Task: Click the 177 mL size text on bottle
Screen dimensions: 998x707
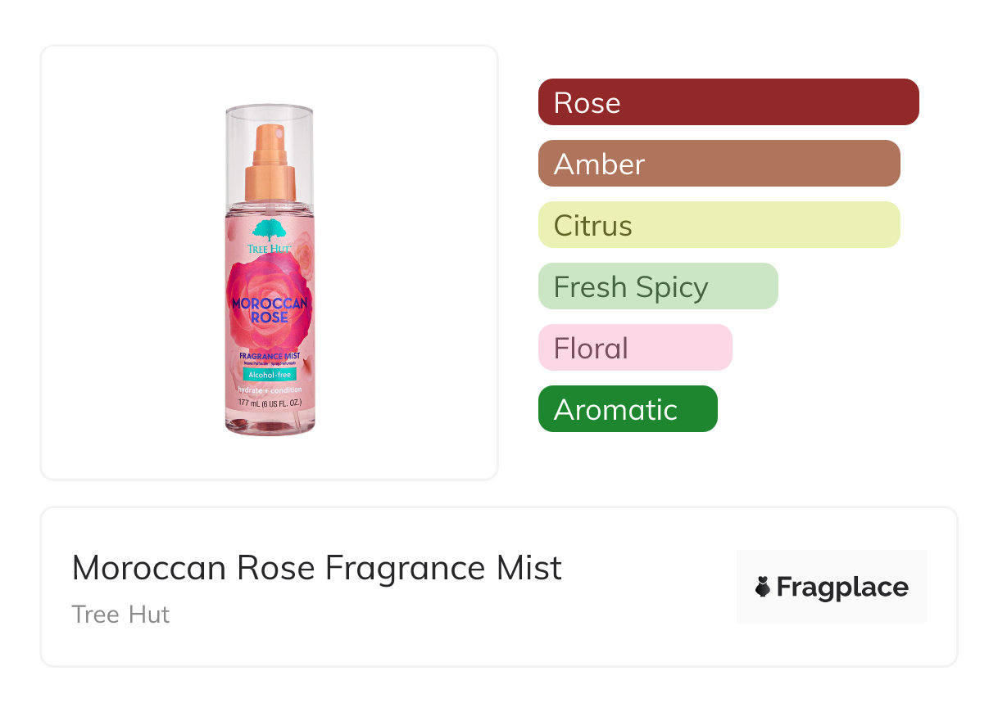Action: (269, 404)
